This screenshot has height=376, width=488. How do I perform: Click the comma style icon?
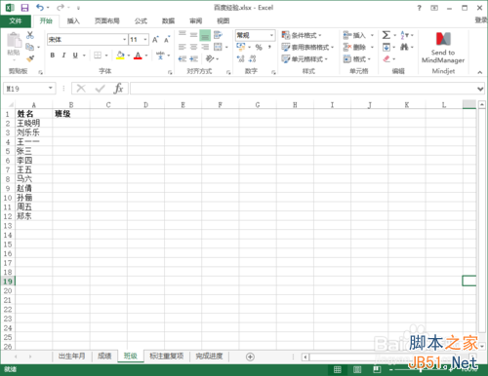[269, 48]
